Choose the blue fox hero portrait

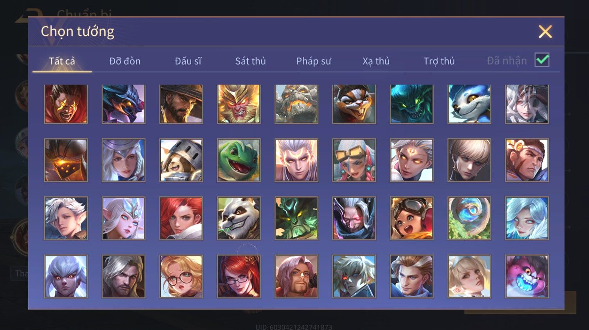click(x=469, y=104)
